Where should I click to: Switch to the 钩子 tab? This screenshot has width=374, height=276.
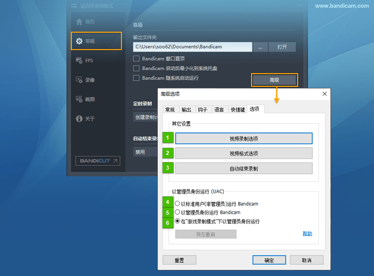[203, 109]
